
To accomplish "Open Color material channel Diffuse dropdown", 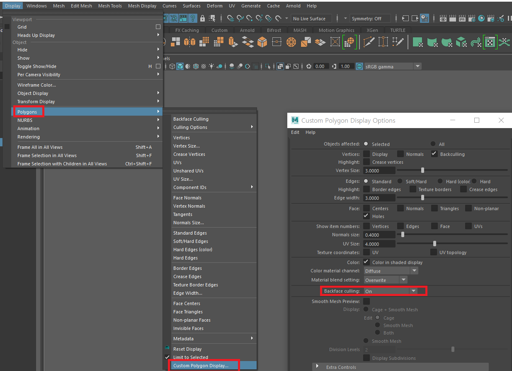I will click(x=391, y=271).
